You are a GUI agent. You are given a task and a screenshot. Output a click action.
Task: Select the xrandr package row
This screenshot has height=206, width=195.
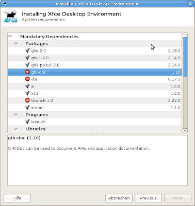tap(94, 108)
